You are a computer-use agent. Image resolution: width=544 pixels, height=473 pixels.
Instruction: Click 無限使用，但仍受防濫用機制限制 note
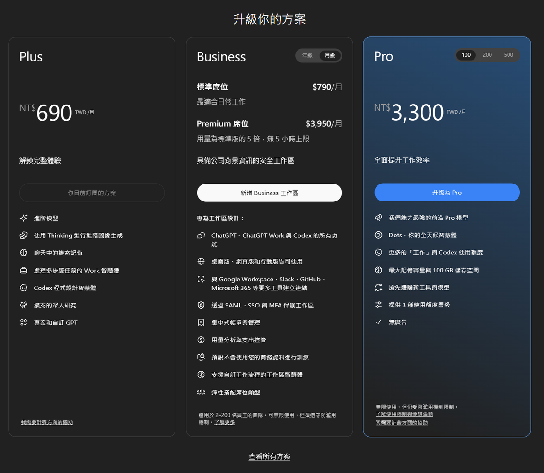click(417, 407)
